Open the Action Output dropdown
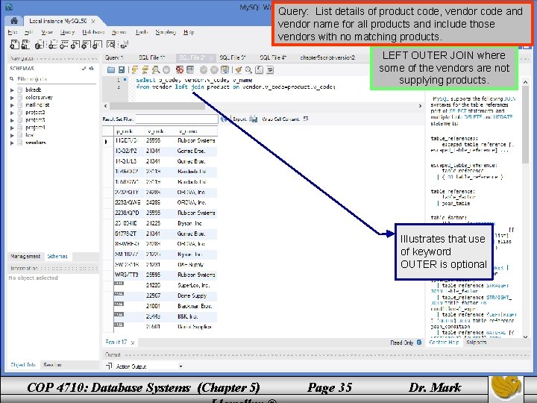This screenshot has width=537, height=403. click(180, 366)
